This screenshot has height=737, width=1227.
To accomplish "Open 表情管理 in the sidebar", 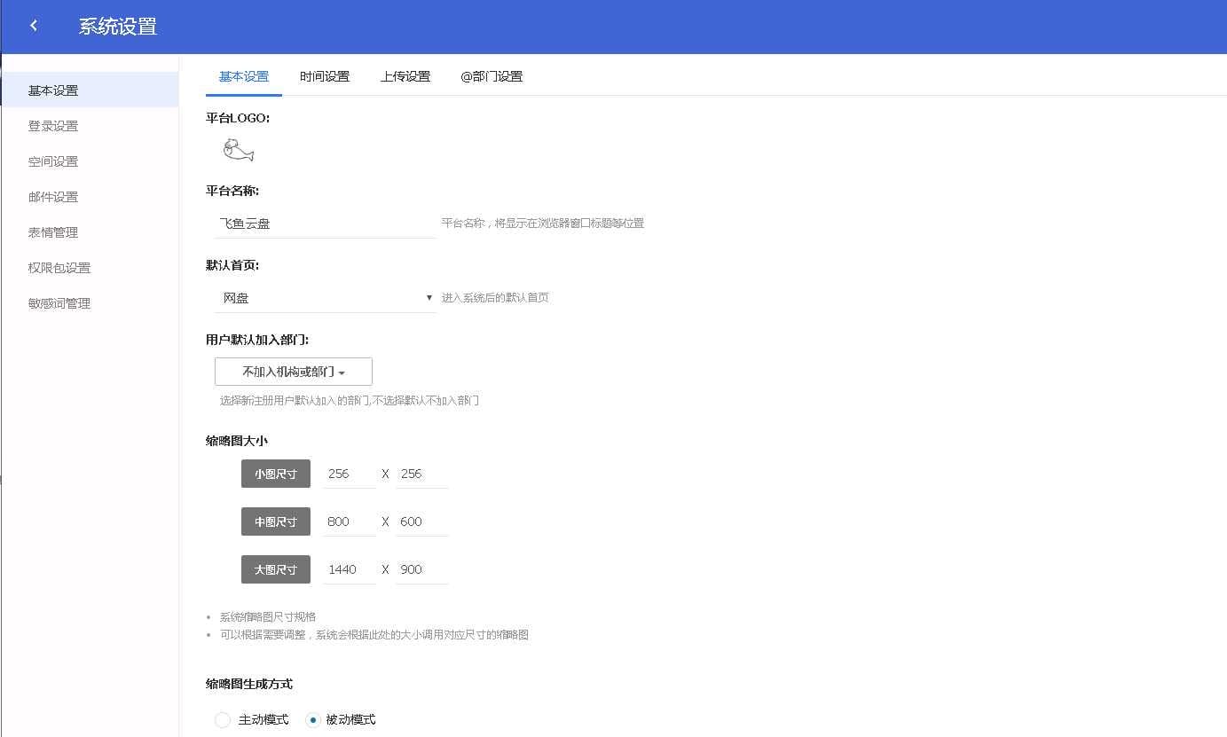I will tap(55, 231).
